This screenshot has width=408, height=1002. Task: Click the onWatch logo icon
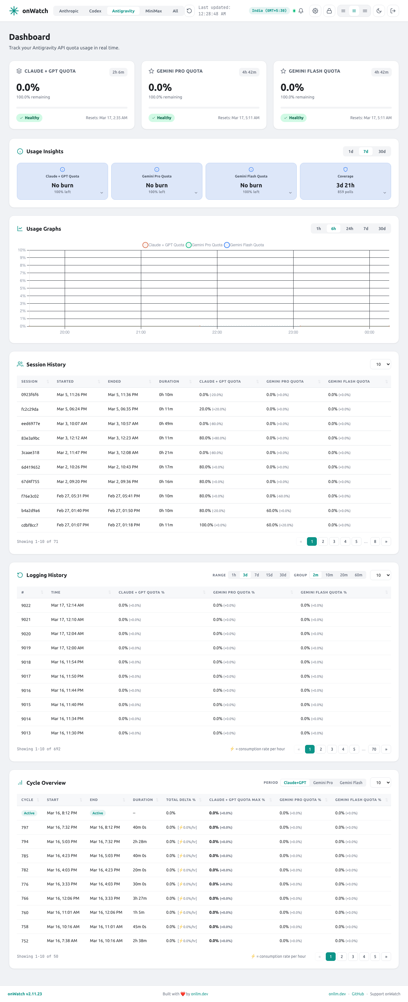14,11
